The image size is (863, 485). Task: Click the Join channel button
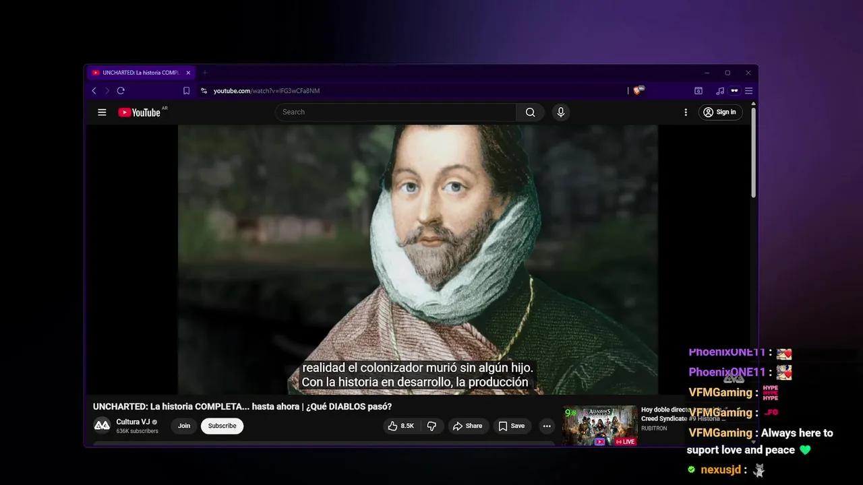(184, 426)
